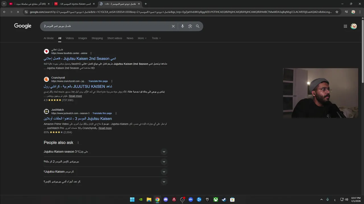Expand the More search filters dropdown

142,38
